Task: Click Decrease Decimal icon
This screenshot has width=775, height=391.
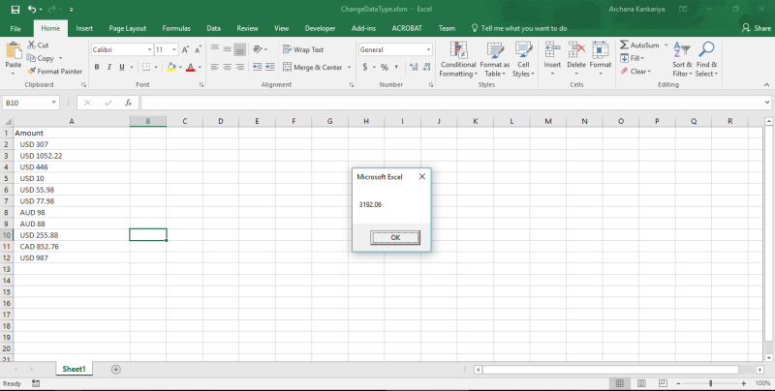Action: tap(426, 67)
